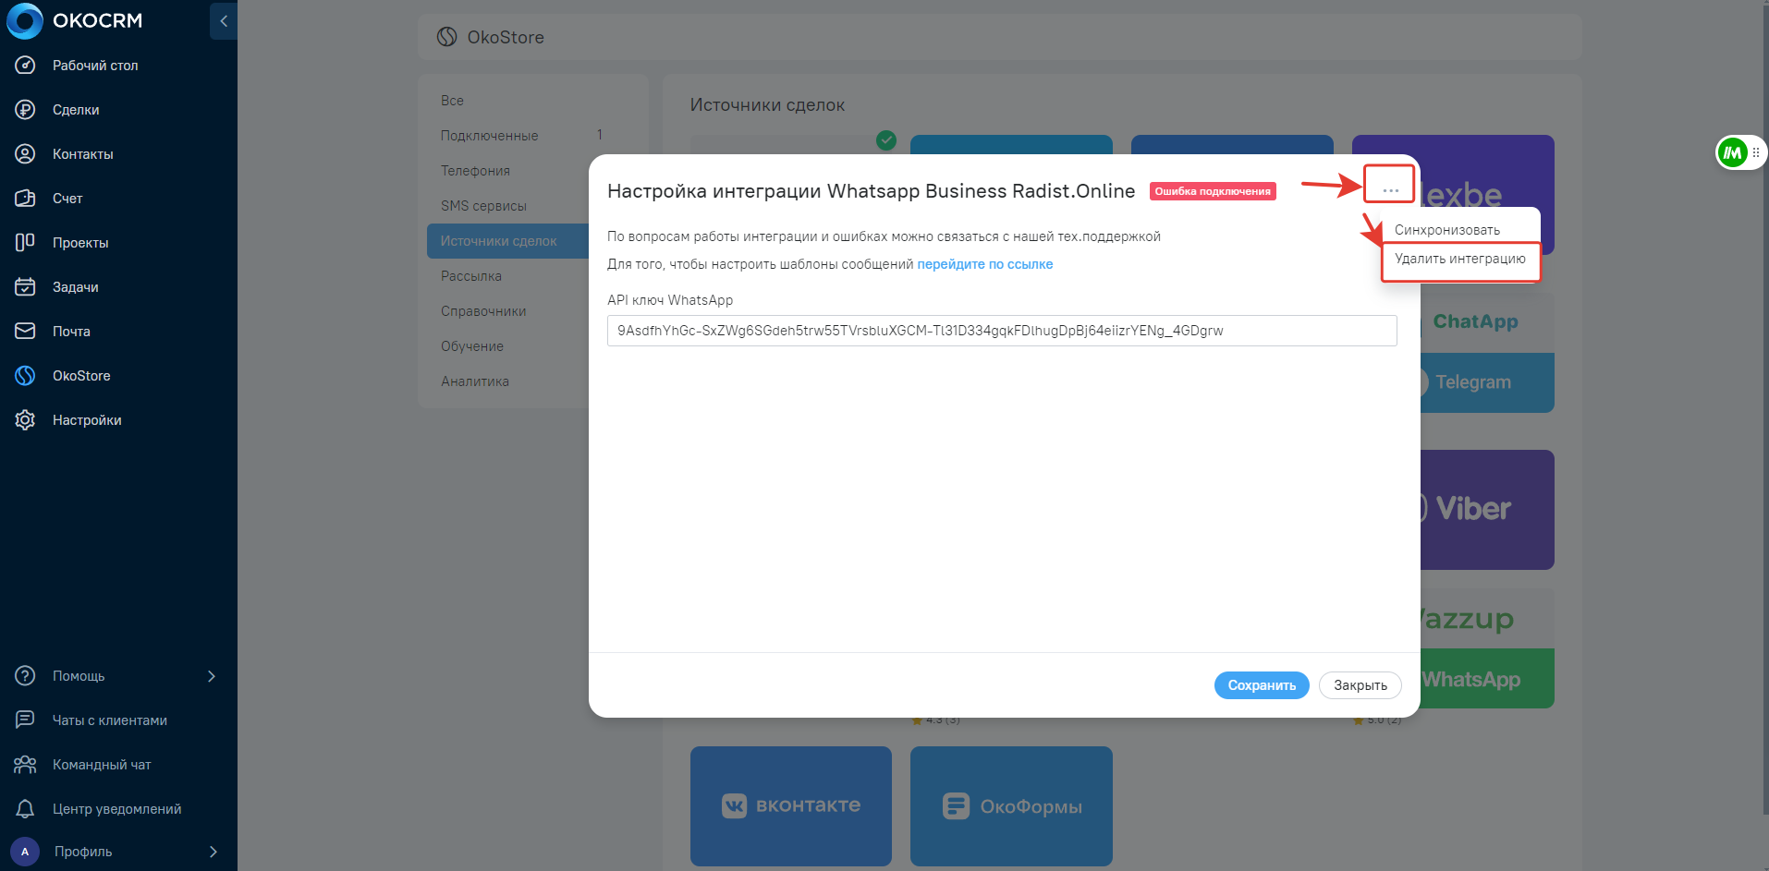Open the Рабочий стол dashboard icon

tap(25, 66)
